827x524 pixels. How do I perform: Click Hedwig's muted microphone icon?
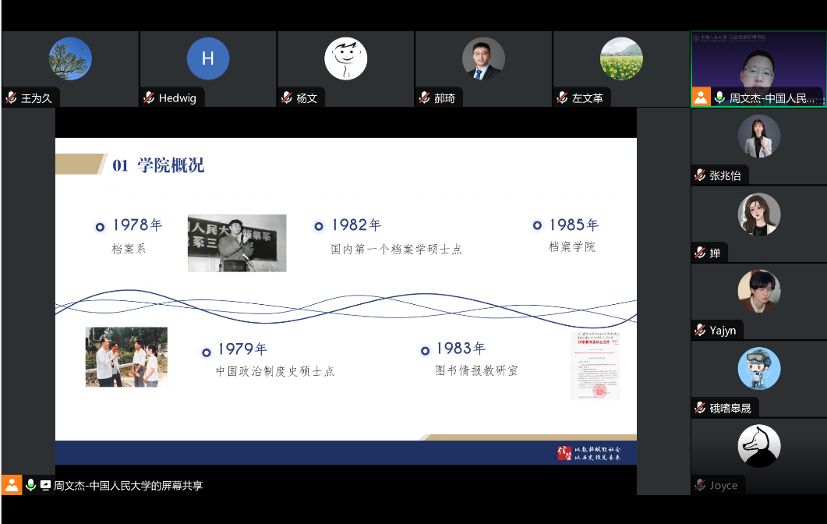coord(149,98)
